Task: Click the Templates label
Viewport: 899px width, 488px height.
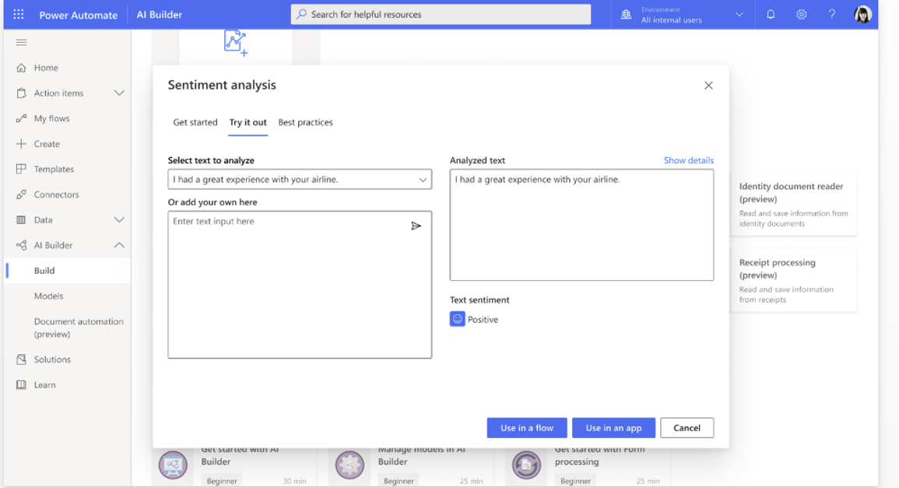Action: (54, 169)
